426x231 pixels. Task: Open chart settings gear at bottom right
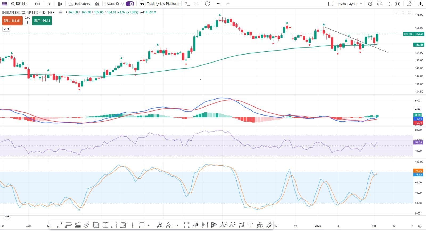(420, 226)
